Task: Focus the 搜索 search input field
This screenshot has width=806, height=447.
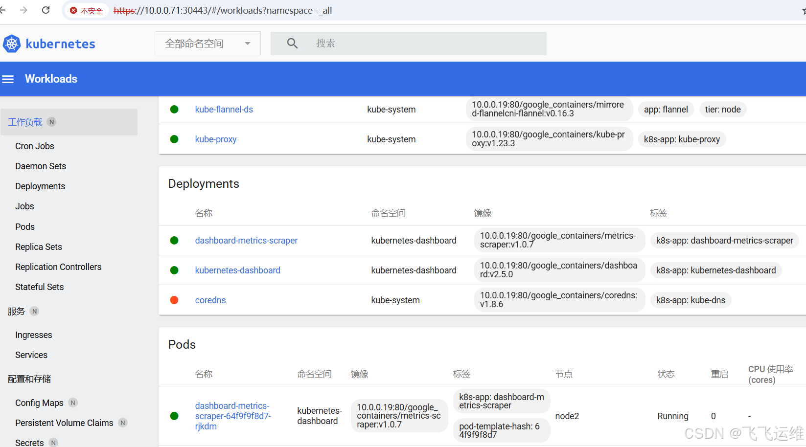Action: pos(409,44)
